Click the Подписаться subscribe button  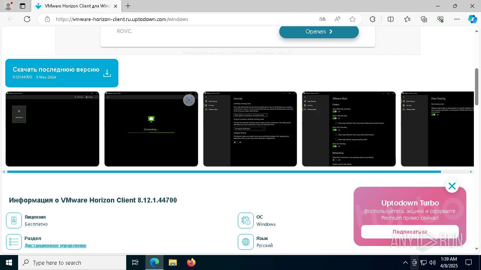(410, 232)
